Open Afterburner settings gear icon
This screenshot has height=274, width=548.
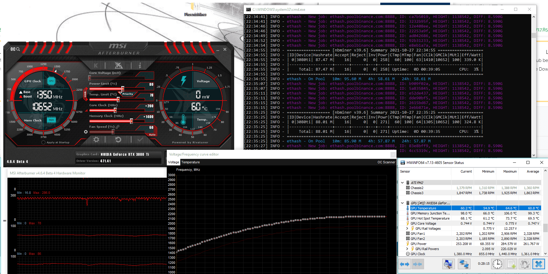[x=96, y=139]
